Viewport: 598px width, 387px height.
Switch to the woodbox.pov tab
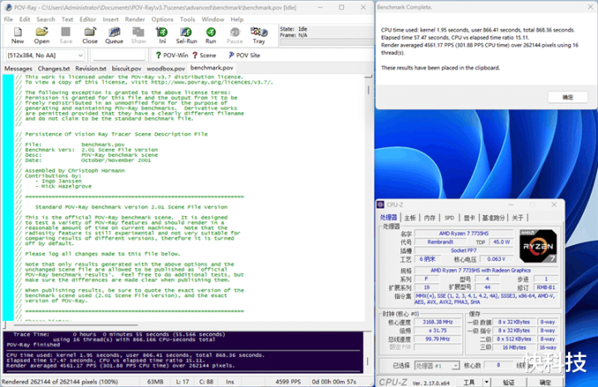165,68
